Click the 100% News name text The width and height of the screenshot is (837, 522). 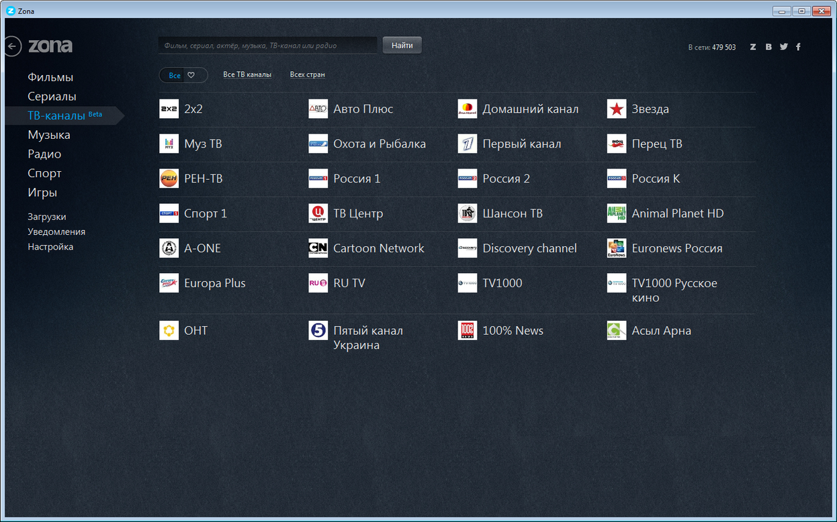click(x=513, y=331)
